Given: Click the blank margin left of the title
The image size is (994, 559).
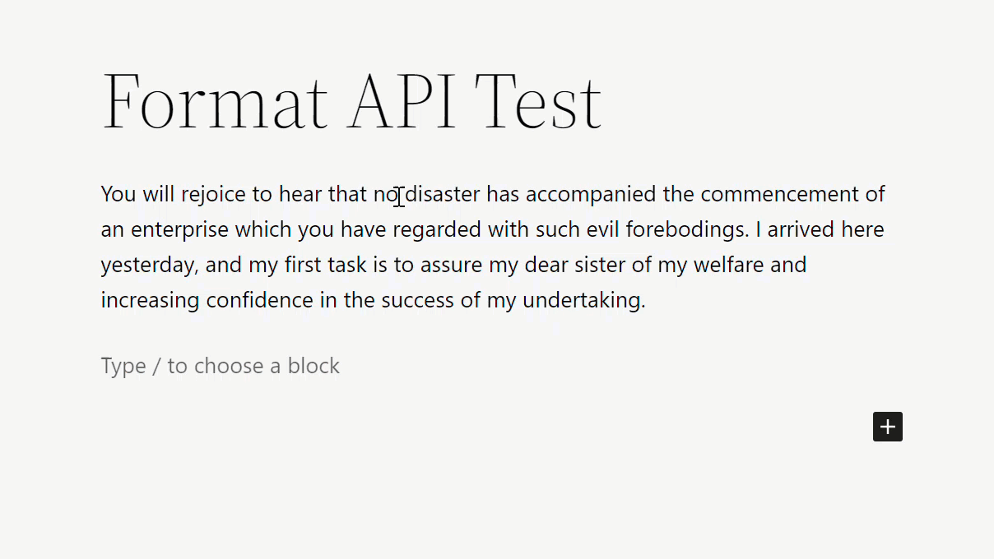Looking at the screenshot, I should [x=49, y=100].
